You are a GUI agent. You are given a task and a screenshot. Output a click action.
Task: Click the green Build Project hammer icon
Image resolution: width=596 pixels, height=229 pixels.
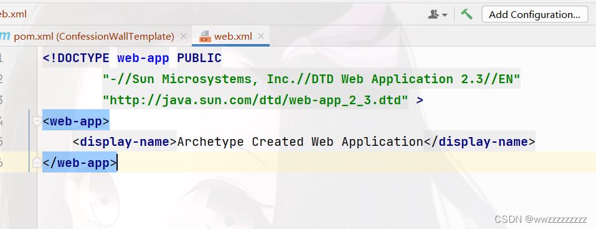tap(466, 14)
